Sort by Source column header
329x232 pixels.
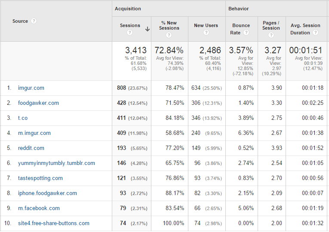[x=20, y=21]
